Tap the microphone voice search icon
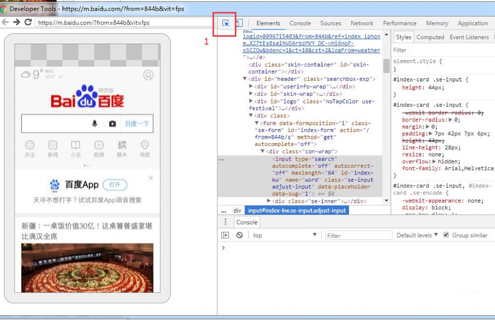This screenshot has height=320, width=495. 94,124
